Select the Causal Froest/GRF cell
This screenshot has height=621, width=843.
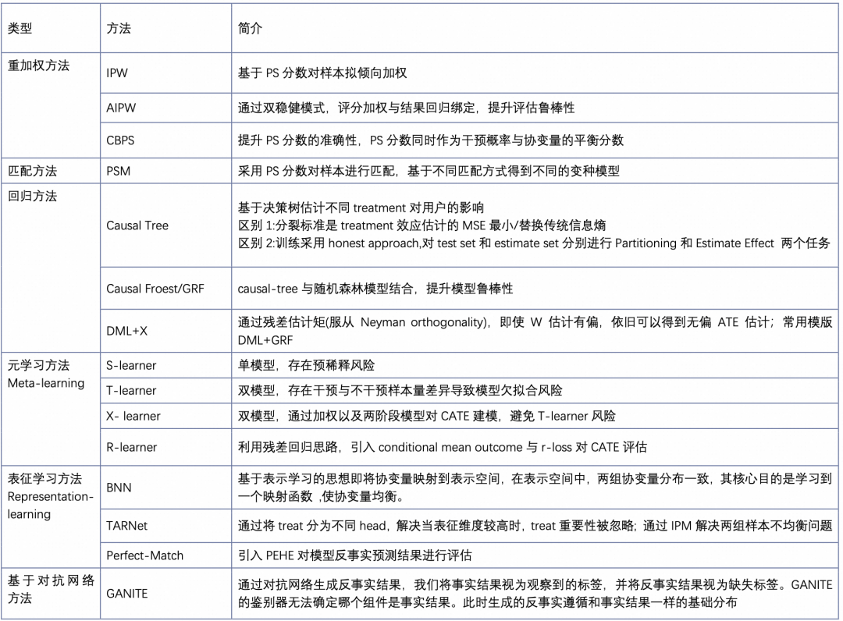155,289
